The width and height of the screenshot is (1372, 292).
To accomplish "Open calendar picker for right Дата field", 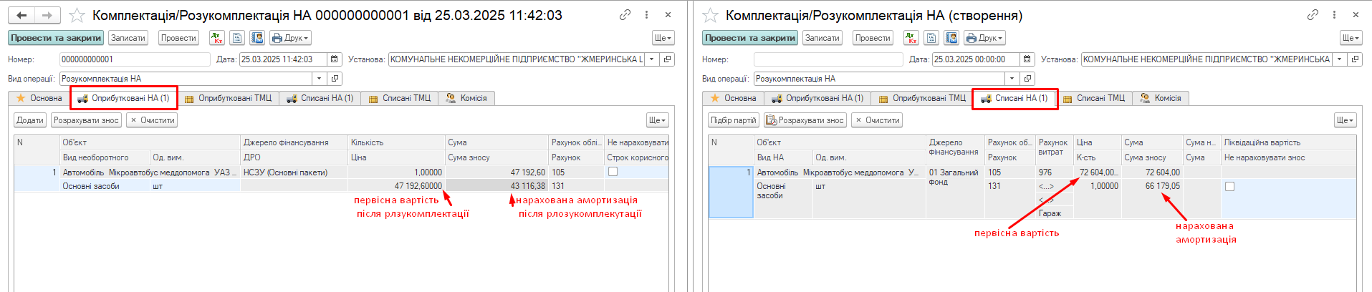I will click(1027, 59).
